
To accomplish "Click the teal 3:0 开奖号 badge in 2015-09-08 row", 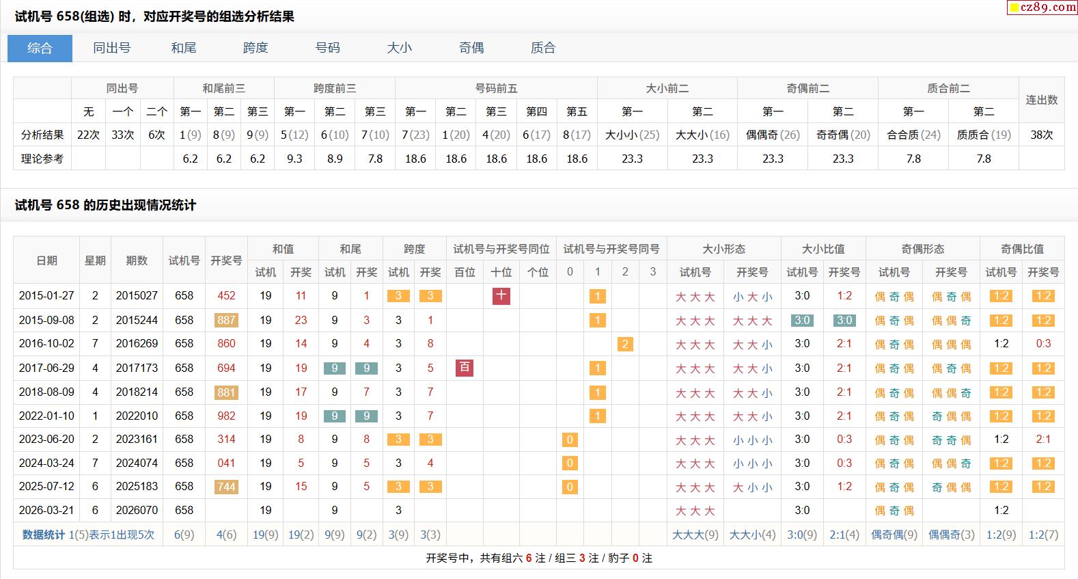I will click(844, 320).
